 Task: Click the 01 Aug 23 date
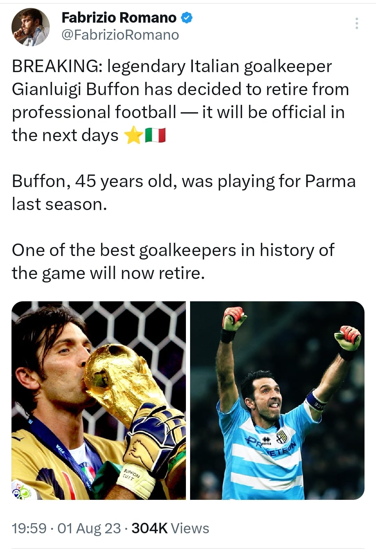tap(89, 528)
